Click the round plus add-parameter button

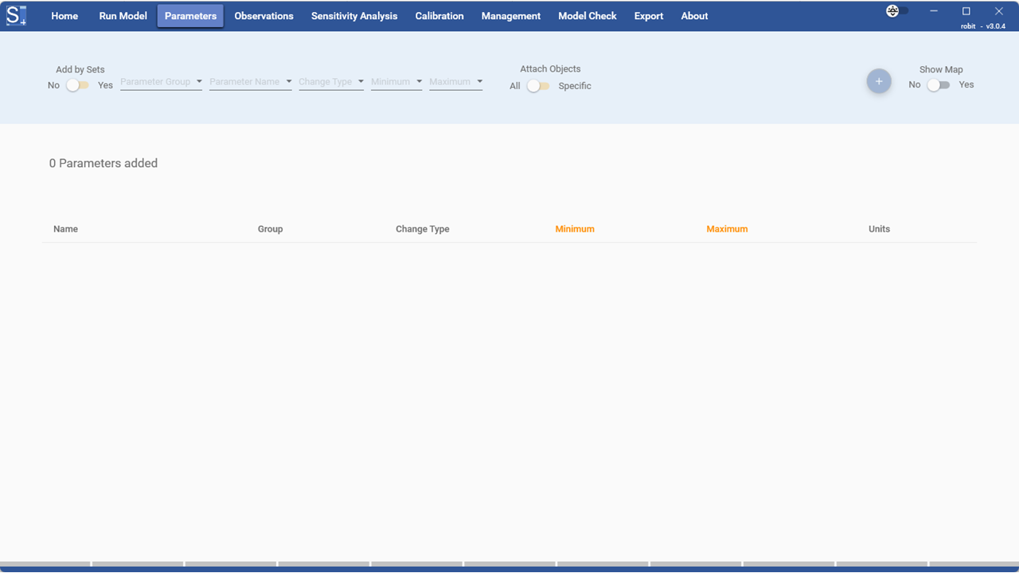coord(879,81)
